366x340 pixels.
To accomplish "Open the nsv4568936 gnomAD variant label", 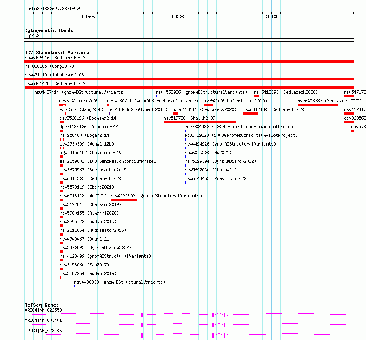I will [x=202, y=92].
